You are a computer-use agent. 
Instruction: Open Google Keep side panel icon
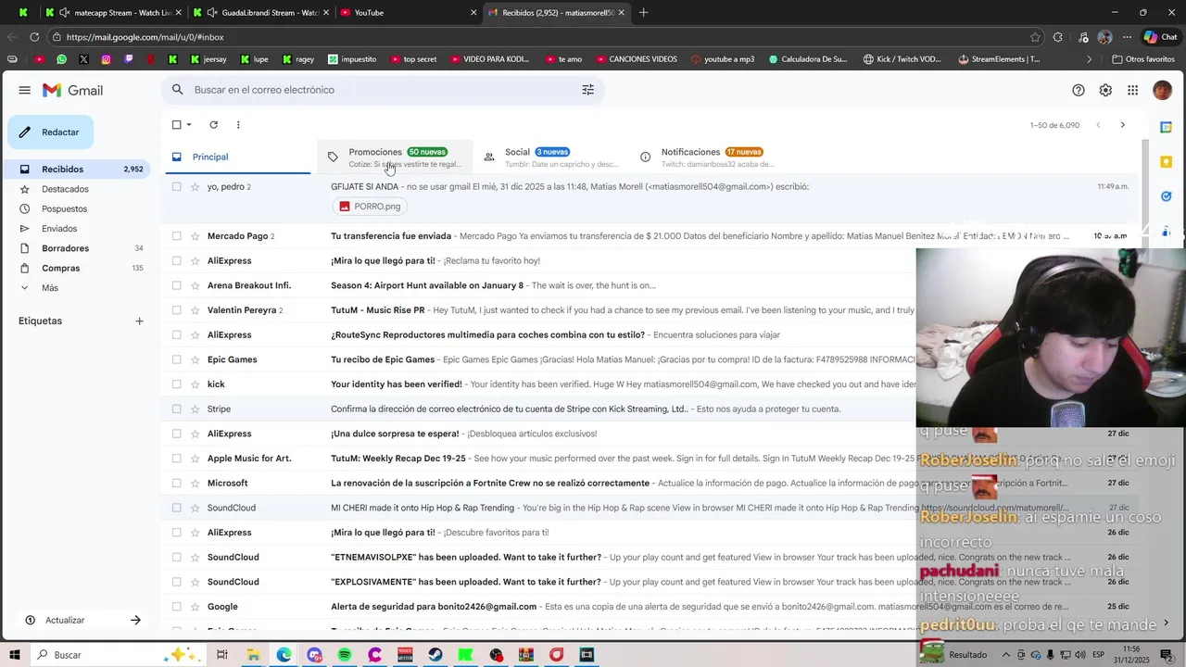1167,161
